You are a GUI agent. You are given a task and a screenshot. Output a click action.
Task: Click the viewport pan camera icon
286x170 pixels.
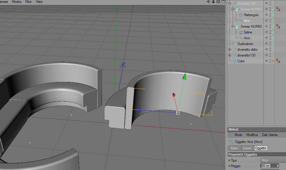[208, 2]
